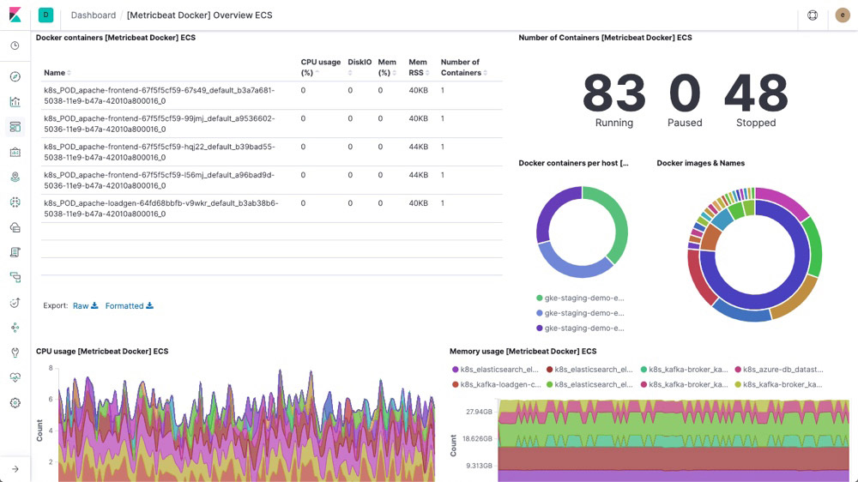Image resolution: width=858 pixels, height=482 pixels.
Task: Open Stack Monitoring heartbeat icon
Action: [x=15, y=377]
